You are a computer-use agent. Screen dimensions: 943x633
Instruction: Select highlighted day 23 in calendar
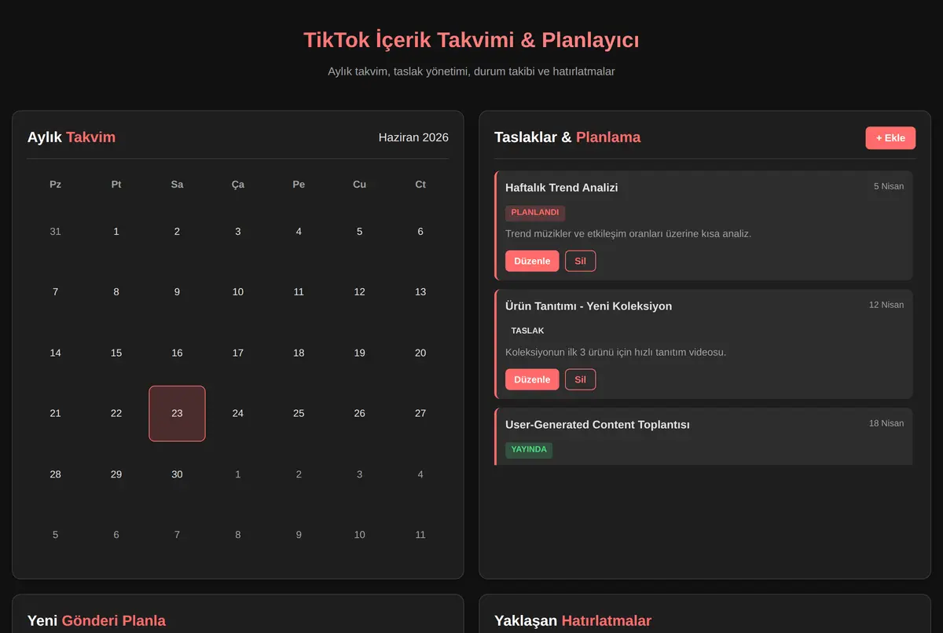[x=177, y=413]
